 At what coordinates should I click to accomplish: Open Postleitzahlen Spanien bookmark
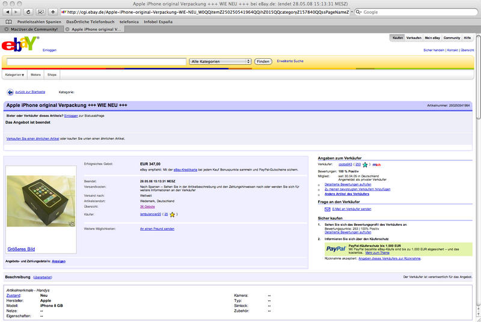click(x=39, y=22)
